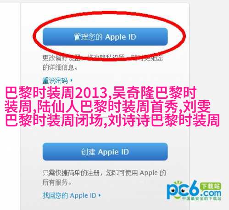Click the arrow beside 重设密码
This screenshot has height=210, width=229.
point(72,80)
